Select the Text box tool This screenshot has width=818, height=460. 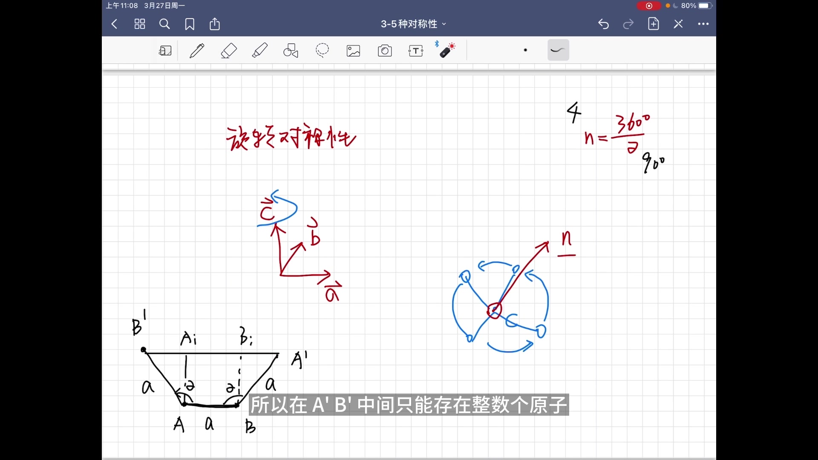416,51
